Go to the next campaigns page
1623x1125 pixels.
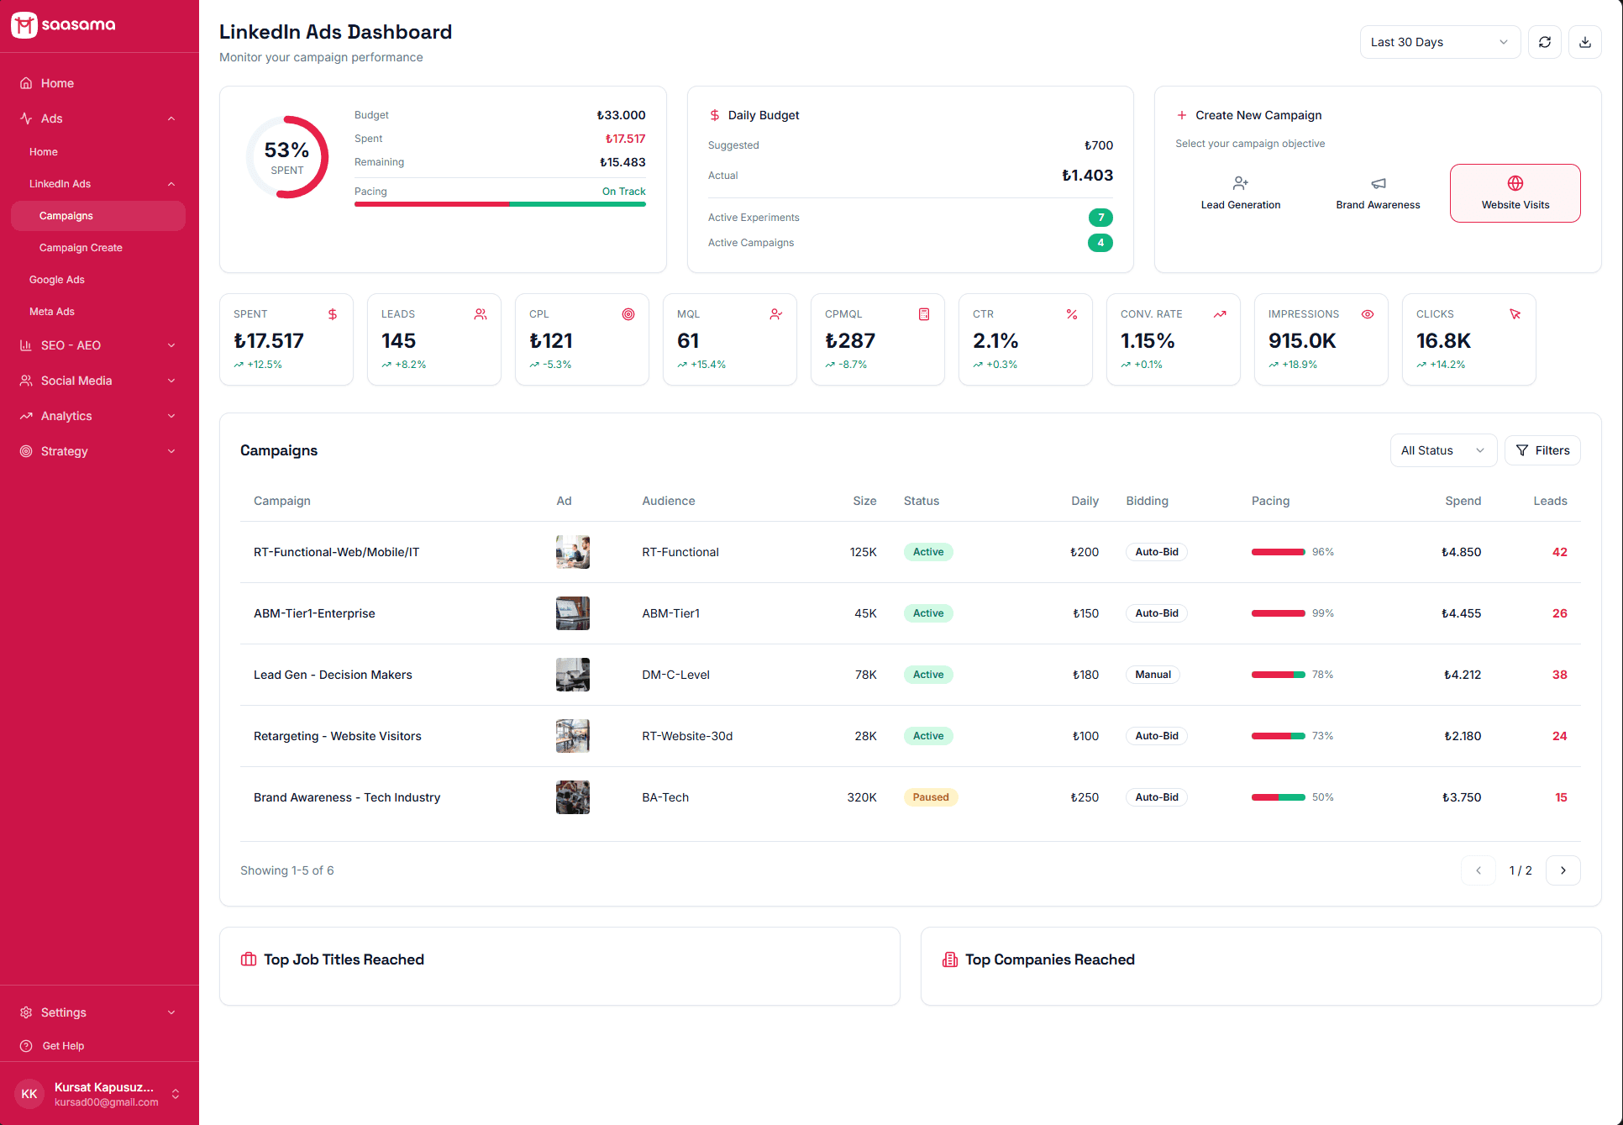[x=1563, y=870]
